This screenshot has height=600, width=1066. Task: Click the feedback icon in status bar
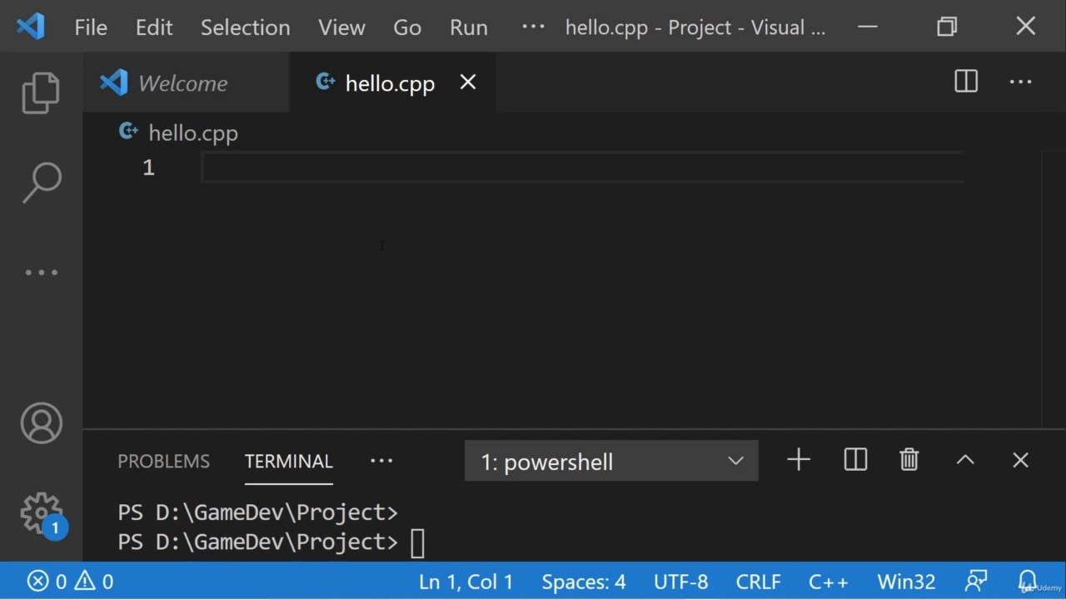click(x=976, y=581)
